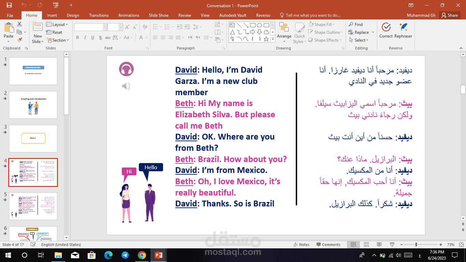Screen dimensions: 466x262
Task: Open the Layout dropdown
Action: pos(57,25)
